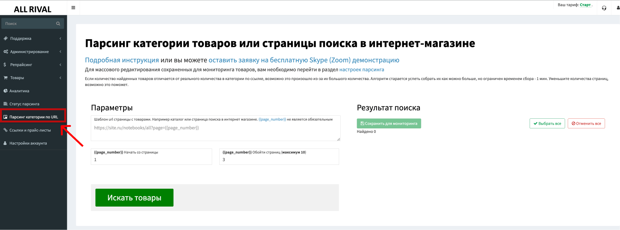Screen dimensions: 620x230
Task: Expand the Администрирование sidebar menu
Action: point(29,52)
